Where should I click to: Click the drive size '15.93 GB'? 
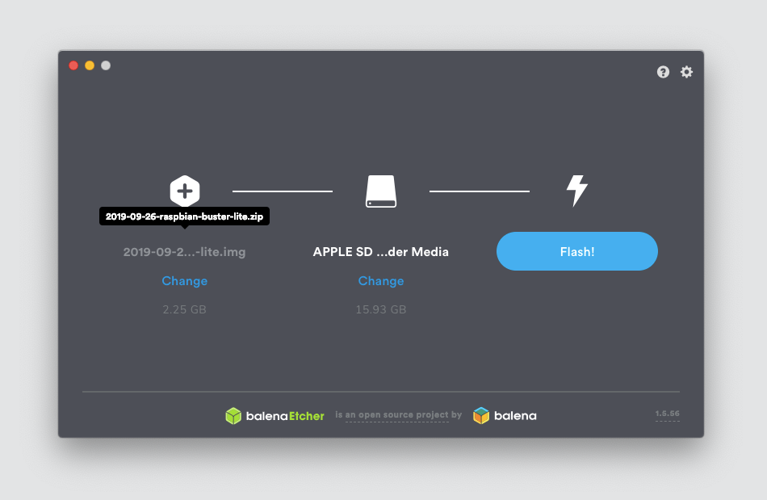(x=381, y=309)
